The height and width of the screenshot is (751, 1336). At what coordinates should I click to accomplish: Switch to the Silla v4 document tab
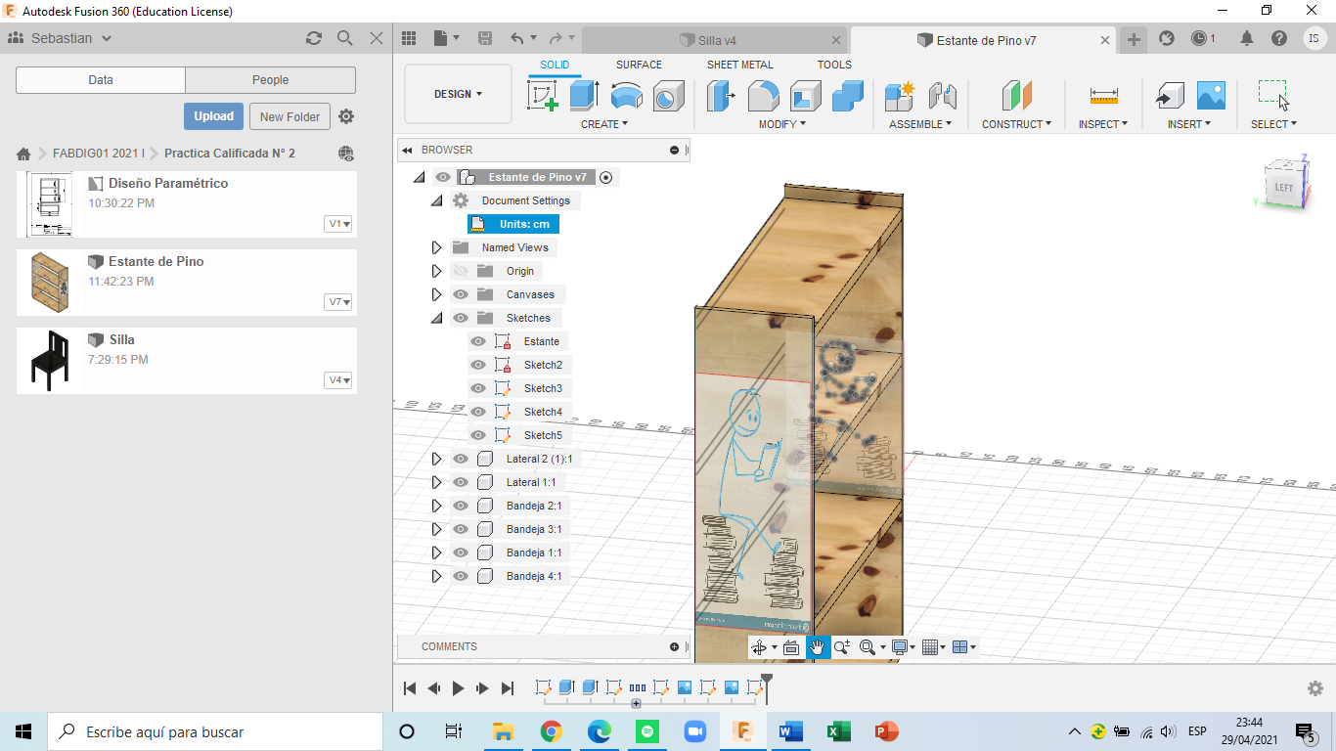(x=716, y=40)
